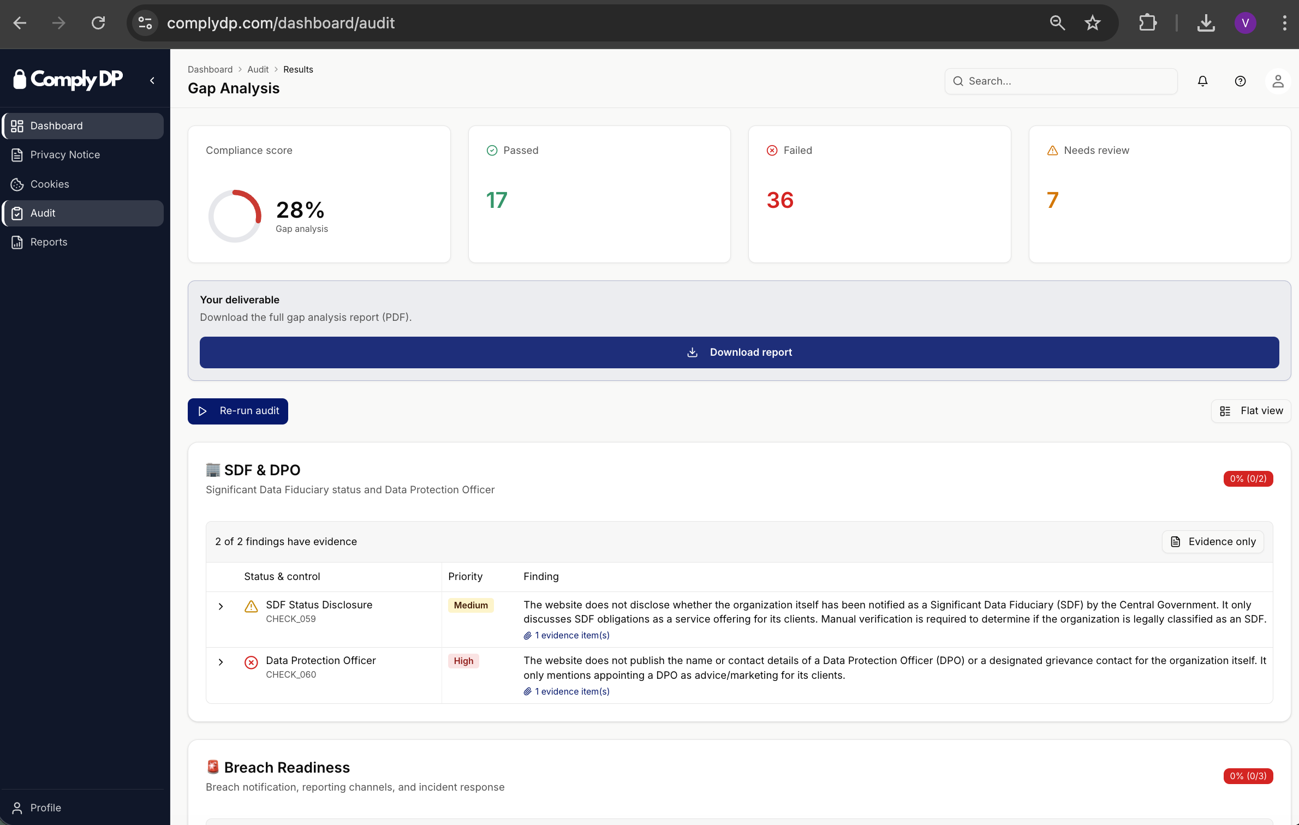The width and height of the screenshot is (1299, 825).
Task: Click the ComplyDP lock logo
Action: coord(20,79)
